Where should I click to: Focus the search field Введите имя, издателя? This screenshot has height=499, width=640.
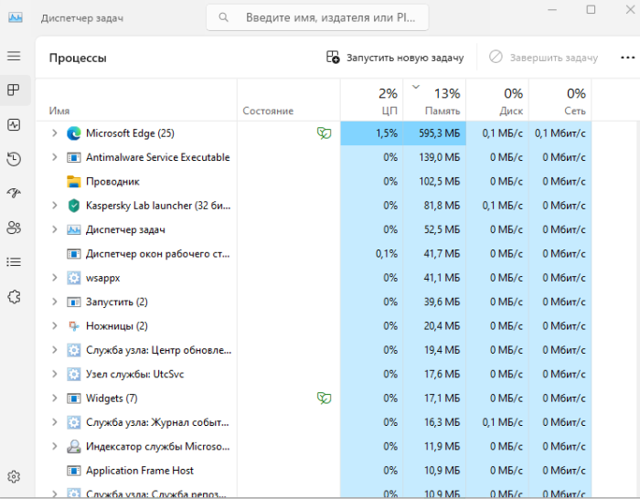(317, 17)
